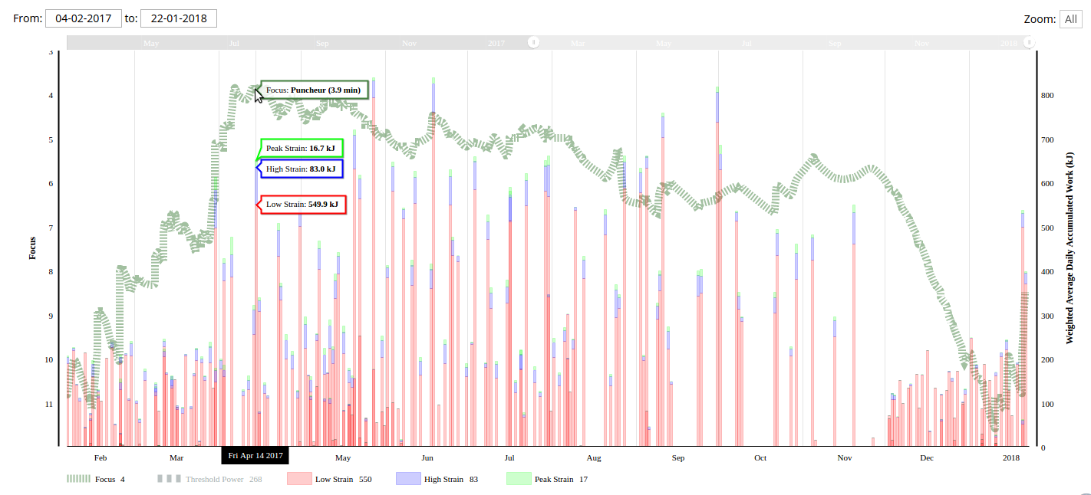The height and width of the screenshot is (495, 1091).
Task: Click the Peak Strain green color swatch
Action: pos(519,479)
